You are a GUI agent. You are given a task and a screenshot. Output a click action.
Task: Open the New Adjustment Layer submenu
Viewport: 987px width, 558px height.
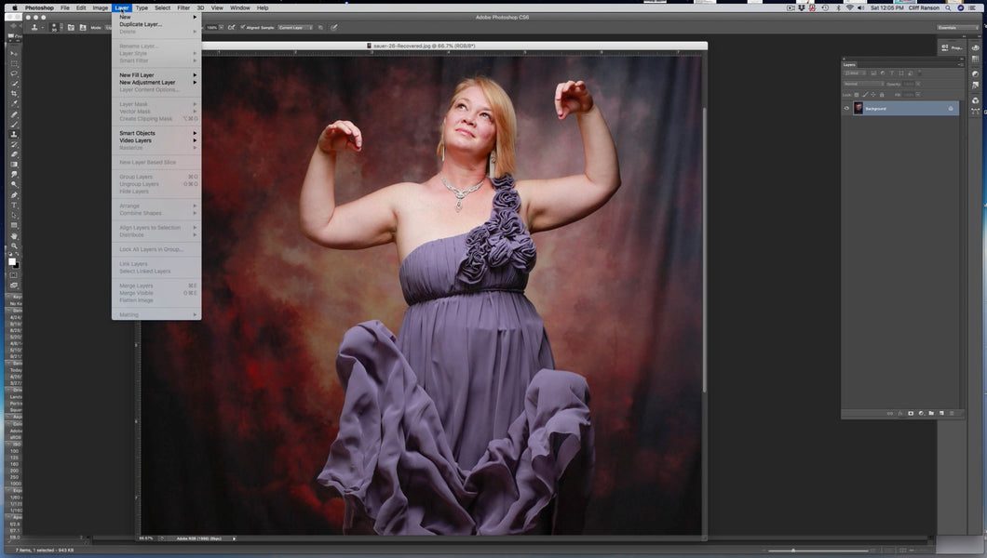(147, 82)
